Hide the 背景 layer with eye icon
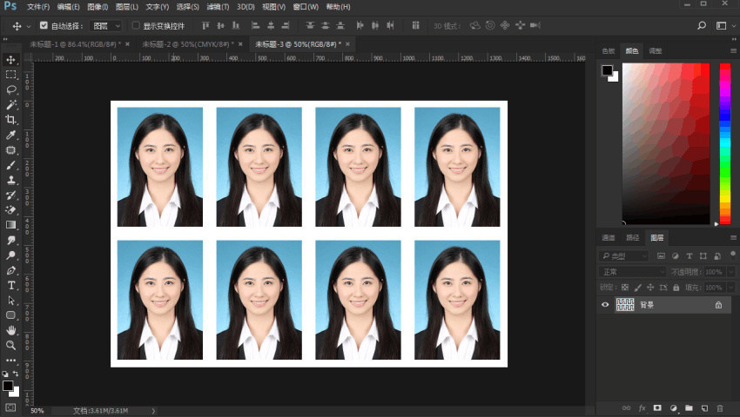Viewport: 740px width, 417px height. point(605,305)
